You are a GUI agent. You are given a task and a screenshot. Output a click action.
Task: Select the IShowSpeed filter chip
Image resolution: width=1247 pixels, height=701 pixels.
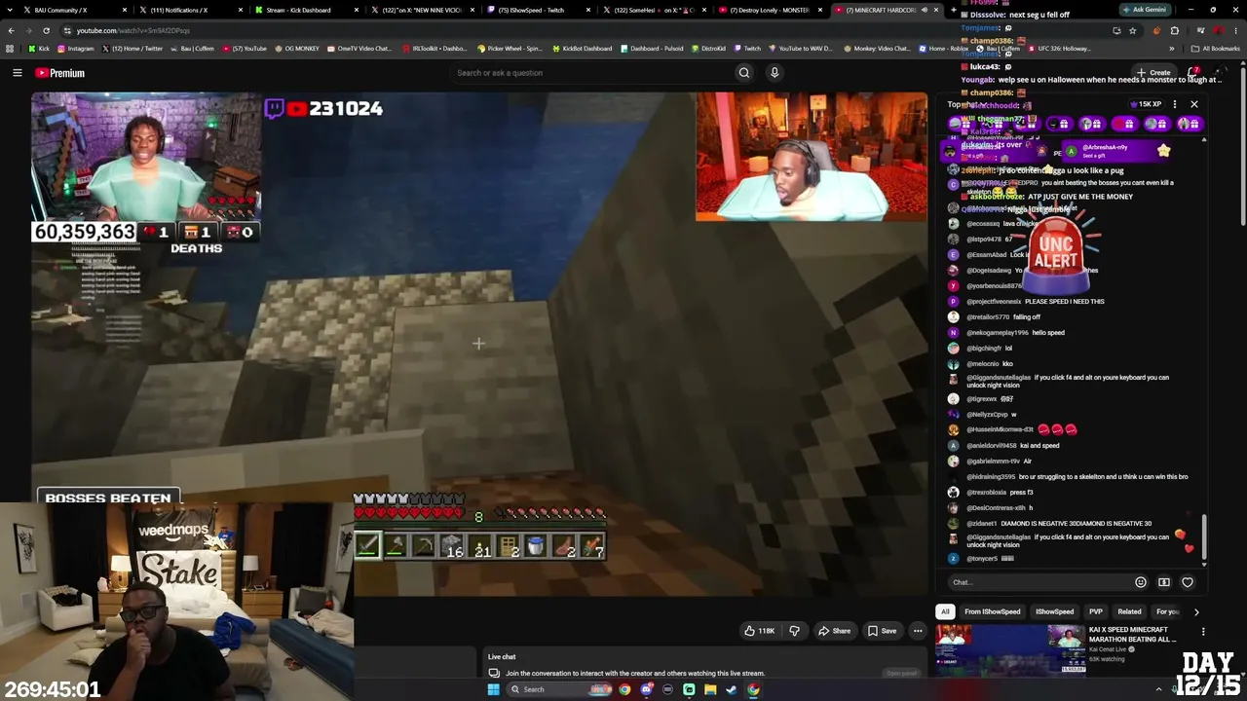[1054, 611]
